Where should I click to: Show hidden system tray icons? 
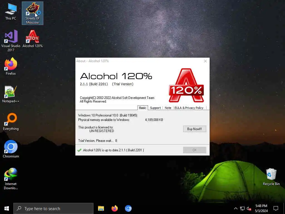[x=235, y=208]
